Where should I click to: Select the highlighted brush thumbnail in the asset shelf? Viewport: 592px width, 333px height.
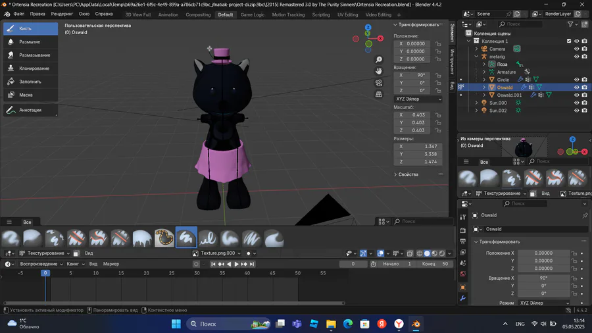tap(186, 238)
